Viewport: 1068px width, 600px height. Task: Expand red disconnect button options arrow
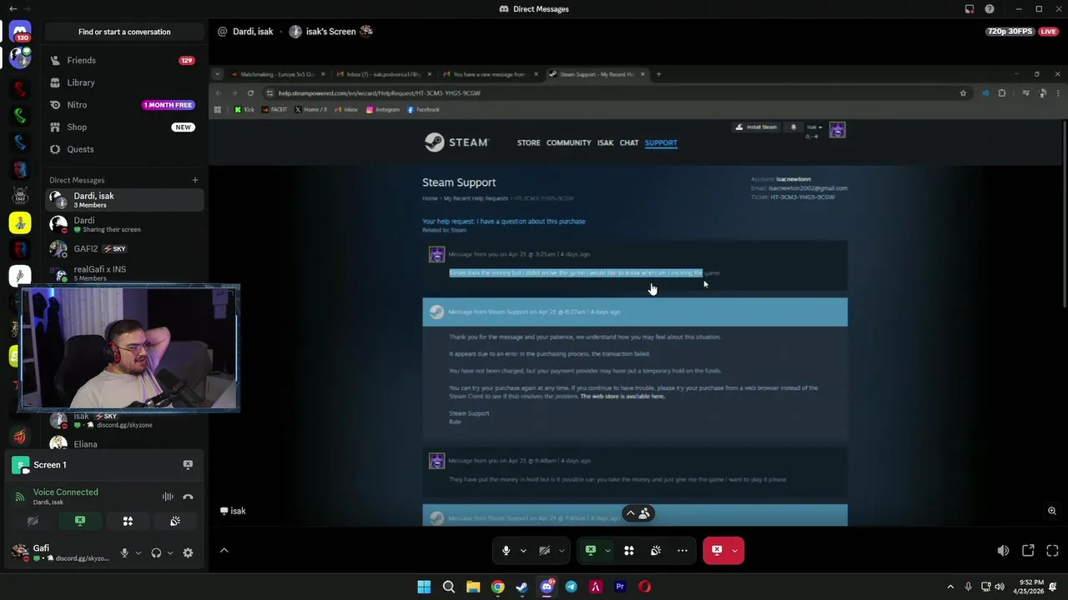pyautogui.click(x=735, y=551)
